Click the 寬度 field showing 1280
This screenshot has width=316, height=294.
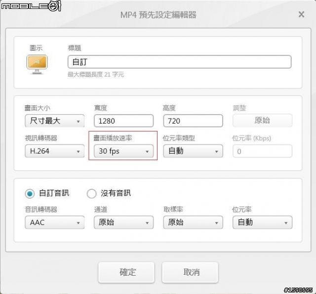click(x=123, y=121)
